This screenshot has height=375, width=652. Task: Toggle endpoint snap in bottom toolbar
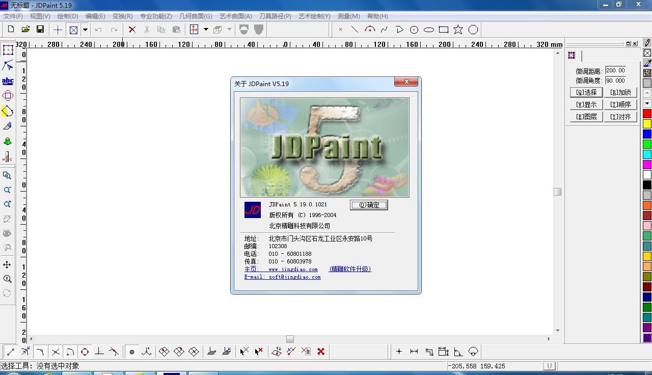(x=11, y=352)
